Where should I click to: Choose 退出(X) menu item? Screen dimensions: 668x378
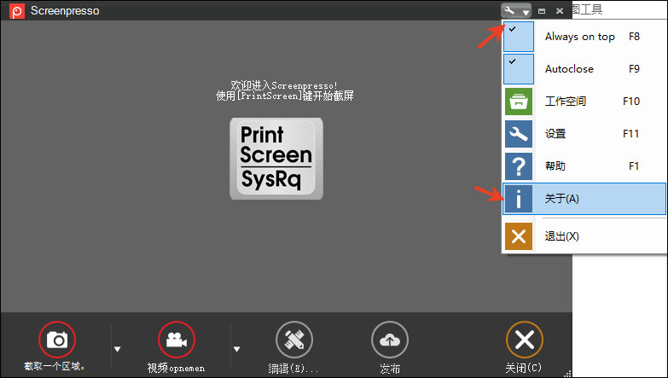[x=584, y=236]
